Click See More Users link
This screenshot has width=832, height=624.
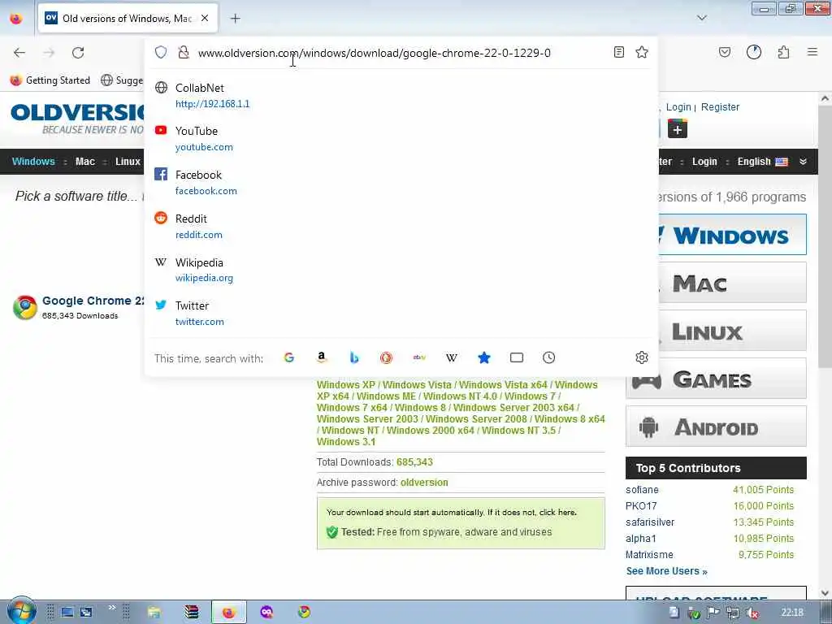(666, 571)
